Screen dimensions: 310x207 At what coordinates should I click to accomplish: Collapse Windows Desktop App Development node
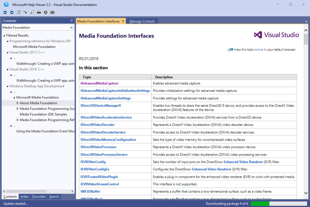pyautogui.click(x=7, y=86)
